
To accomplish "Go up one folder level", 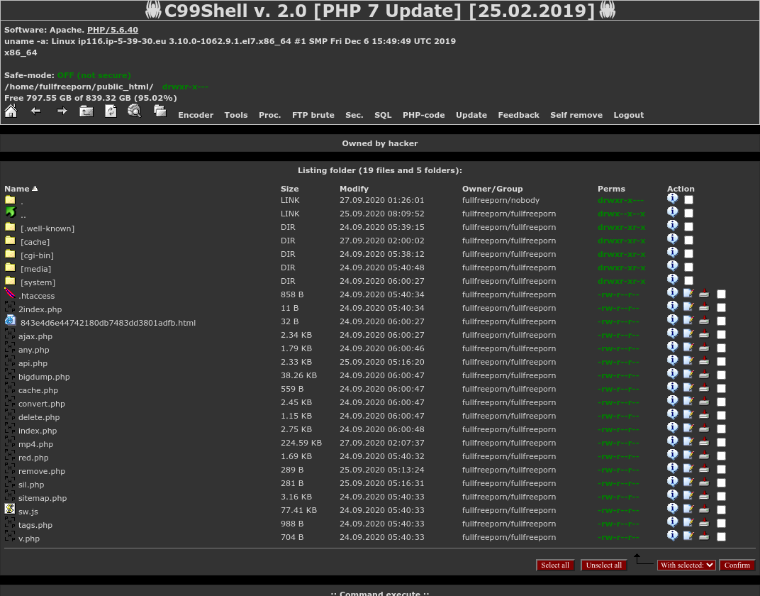I will (x=86, y=111).
